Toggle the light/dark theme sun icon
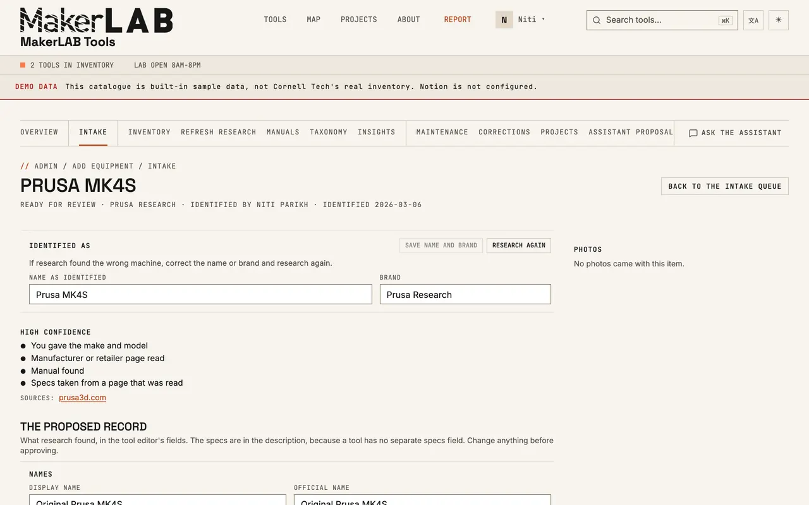The height and width of the screenshot is (505, 809). [779, 20]
